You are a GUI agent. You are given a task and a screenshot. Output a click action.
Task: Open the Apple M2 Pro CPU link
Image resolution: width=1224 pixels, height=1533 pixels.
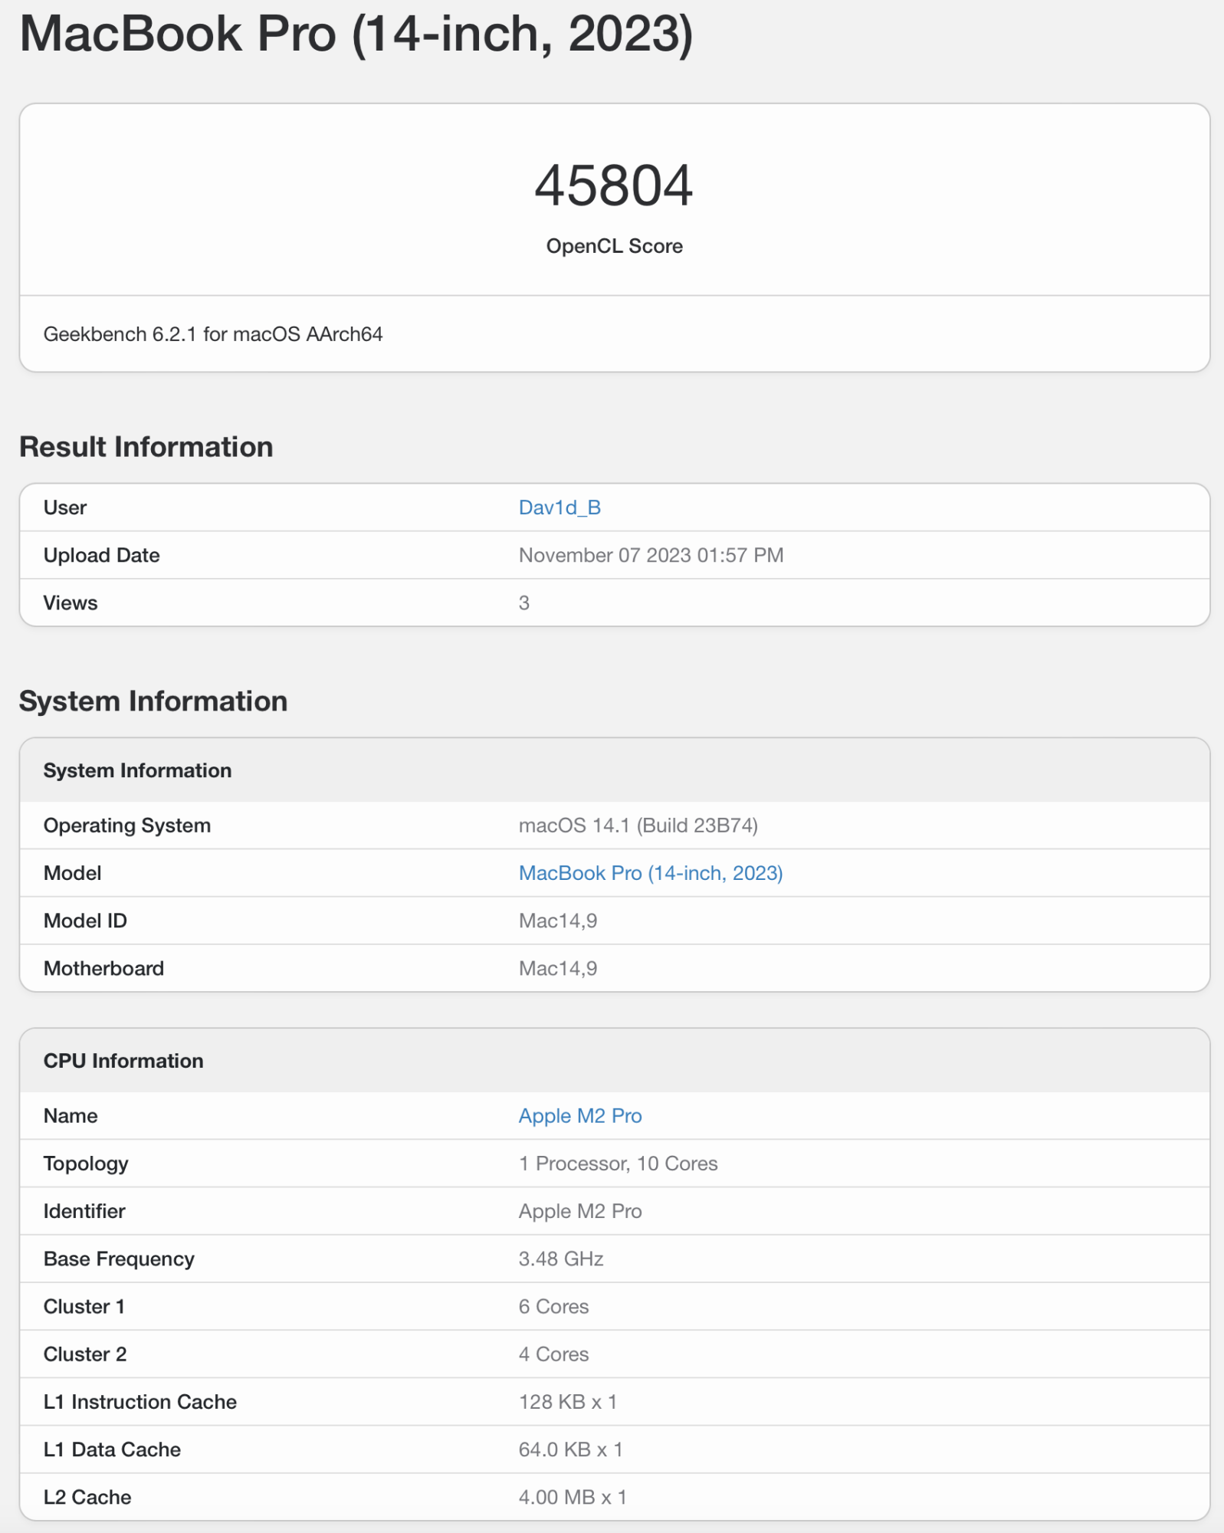click(580, 1116)
